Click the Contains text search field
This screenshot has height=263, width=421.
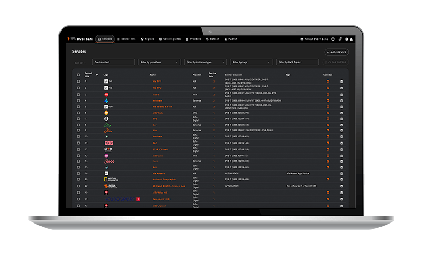113,62
